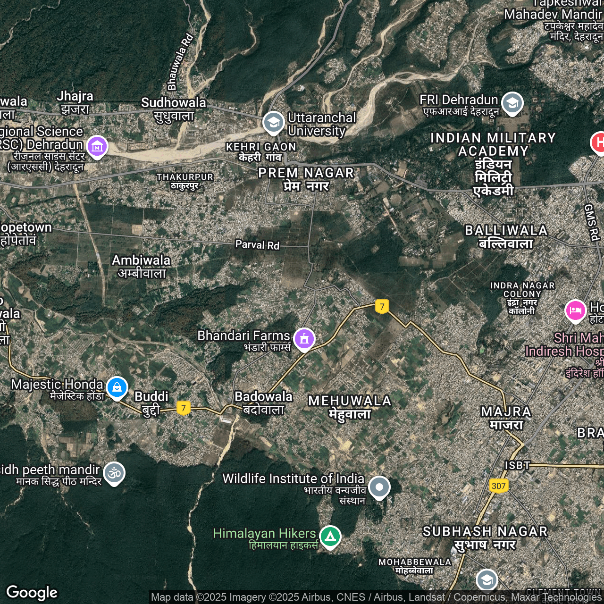Open the Sidh Peeth Mandir Om marker
The width and height of the screenshot is (604, 604).
tap(114, 473)
